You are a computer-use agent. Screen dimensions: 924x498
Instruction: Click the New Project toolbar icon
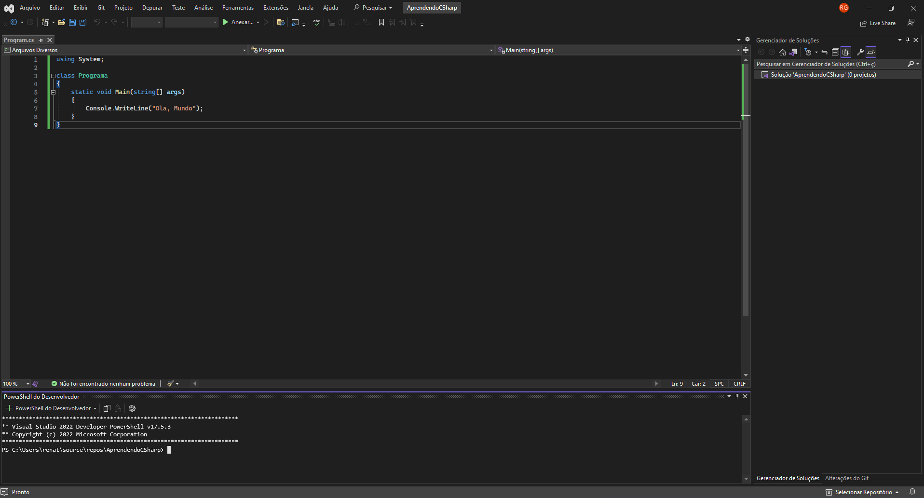(x=45, y=22)
